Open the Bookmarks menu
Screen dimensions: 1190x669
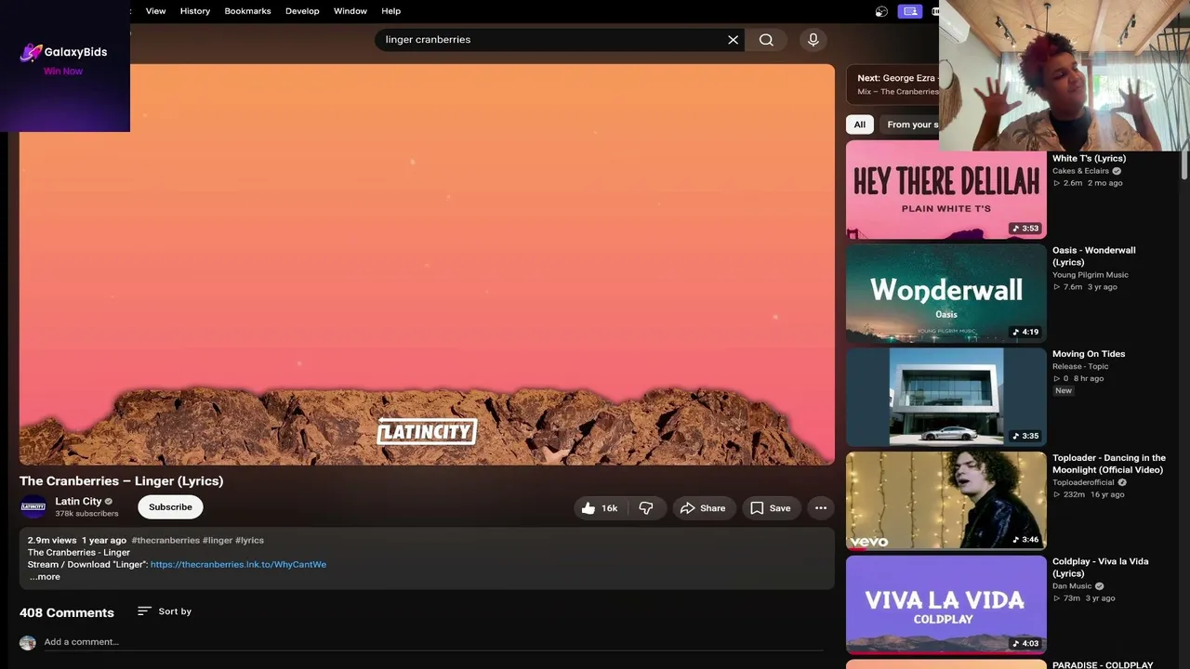pyautogui.click(x=247, y=11)
